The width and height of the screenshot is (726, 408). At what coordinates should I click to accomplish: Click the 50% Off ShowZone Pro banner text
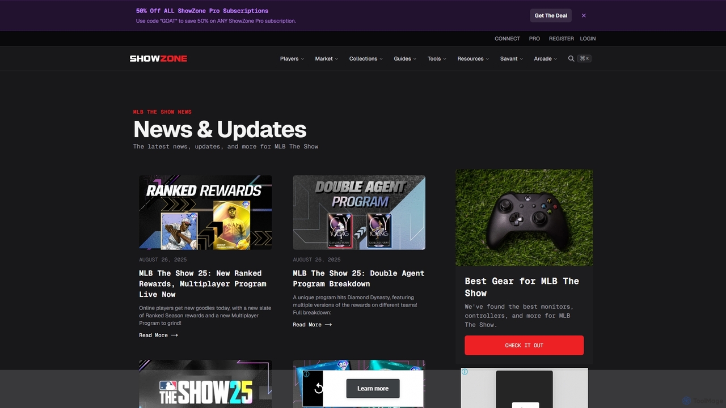click(202, 11)
